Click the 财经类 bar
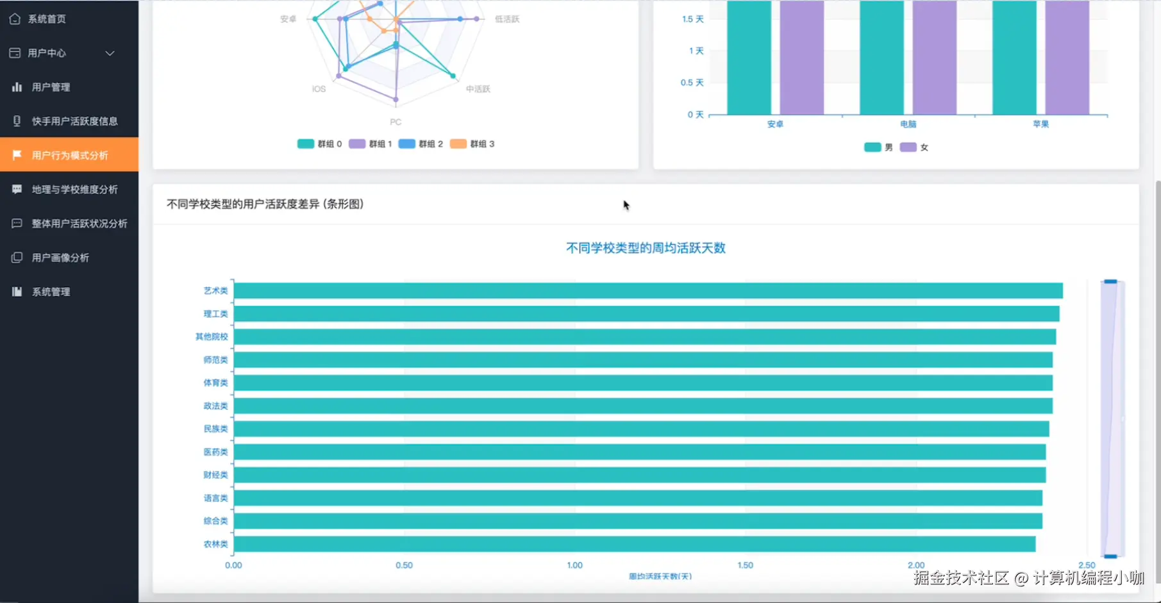The image size is (1161, 603). click(640, 475)
